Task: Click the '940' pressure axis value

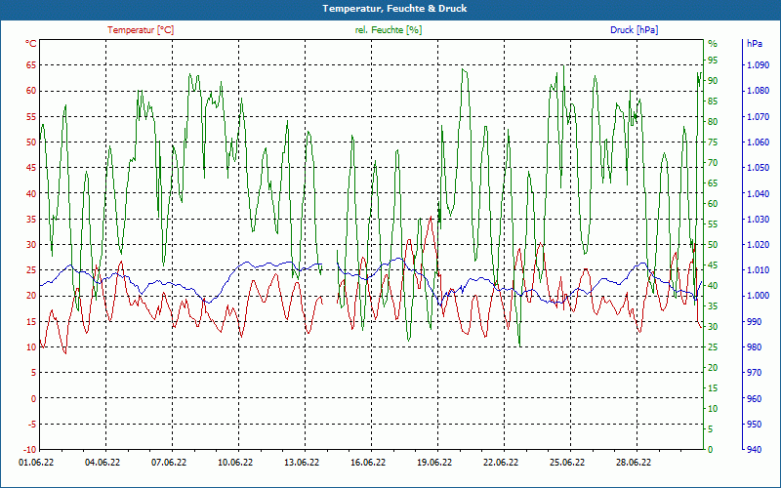Action: (x=755, y=450)
